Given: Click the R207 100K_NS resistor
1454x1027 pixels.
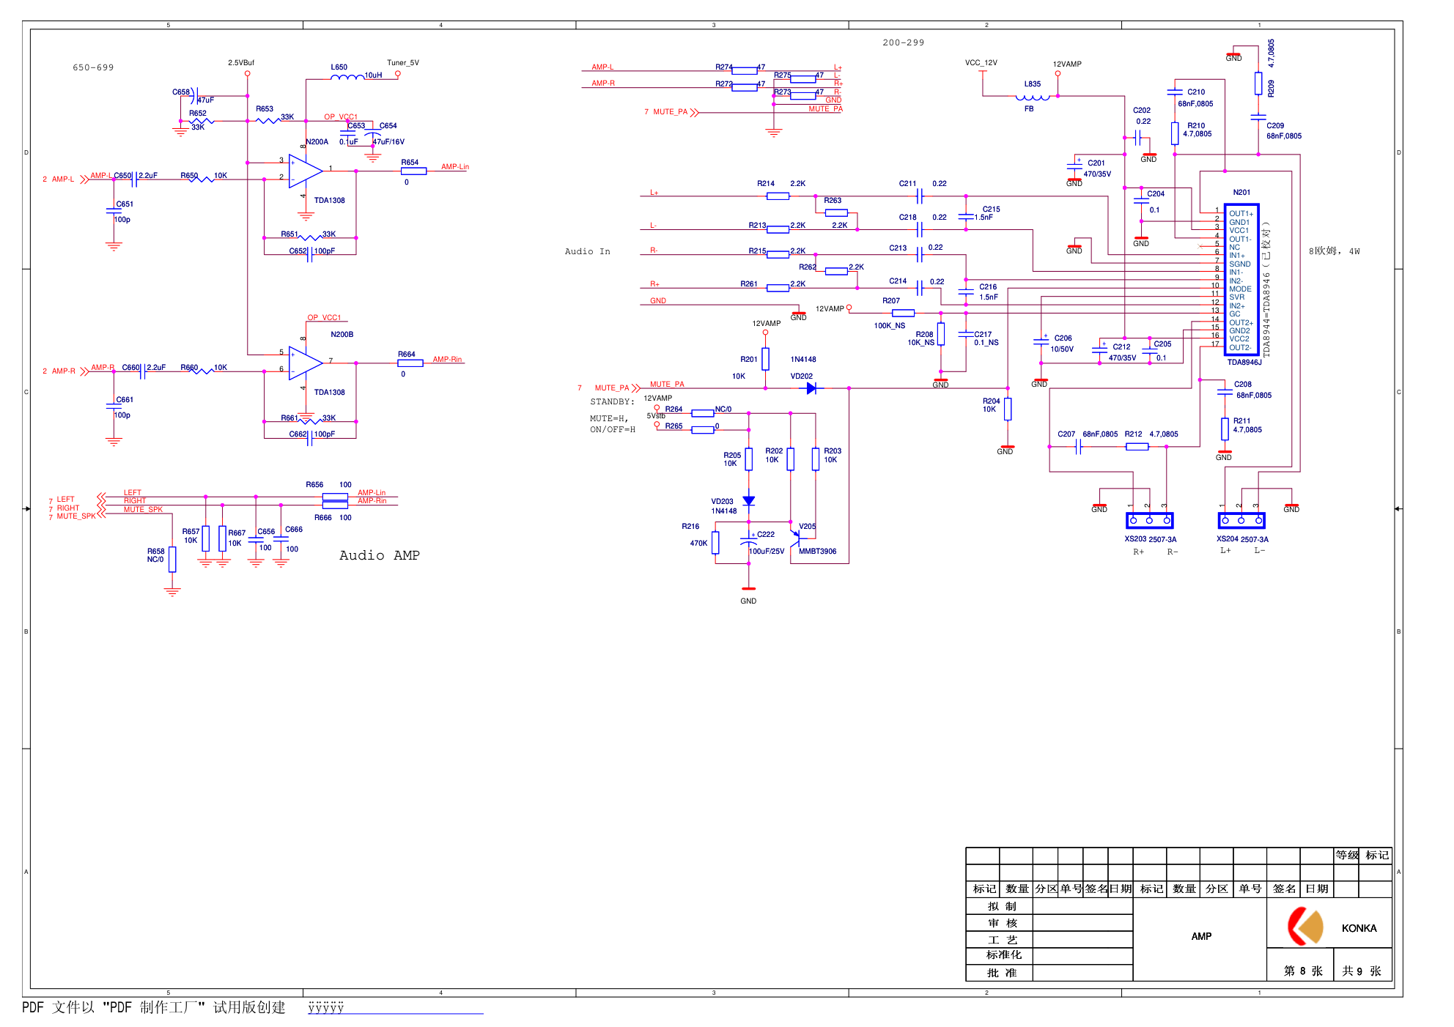Looking at the screenshot, I should [x=903, y=313].
